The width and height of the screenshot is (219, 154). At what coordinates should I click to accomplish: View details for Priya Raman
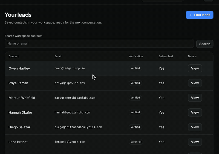click(195, 83)
